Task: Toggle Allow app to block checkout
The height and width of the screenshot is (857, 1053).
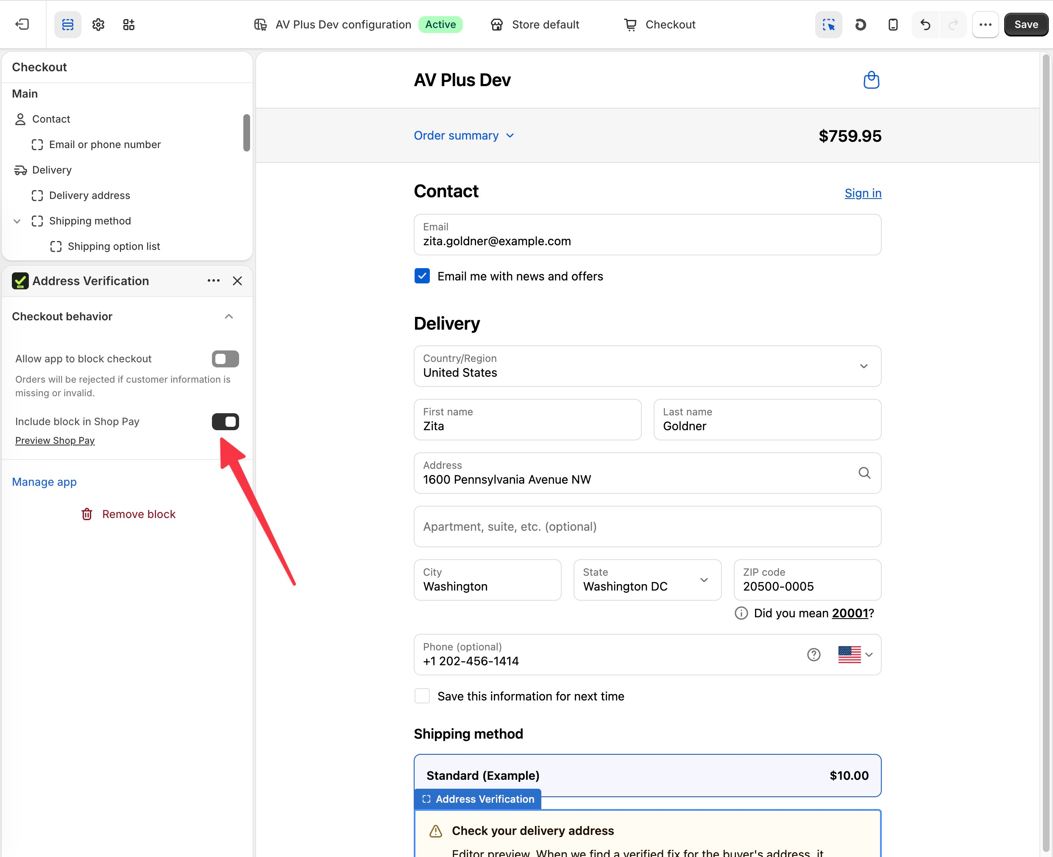Action: point(226,359)
